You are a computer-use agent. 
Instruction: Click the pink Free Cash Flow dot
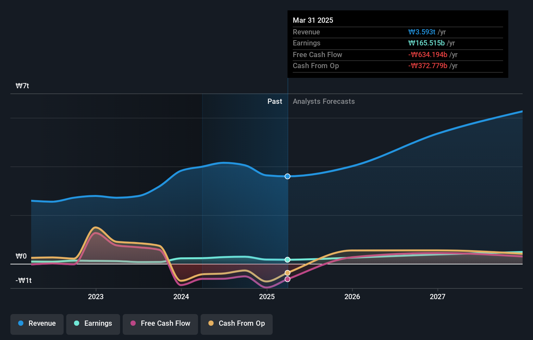click(x=133, y=323)
